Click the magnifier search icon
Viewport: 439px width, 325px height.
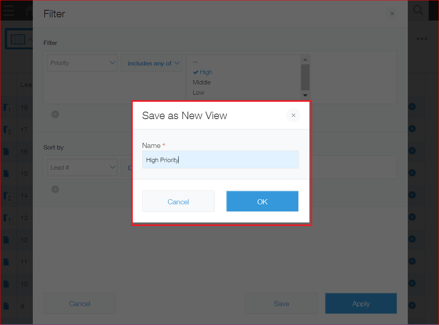pos(418,10)
